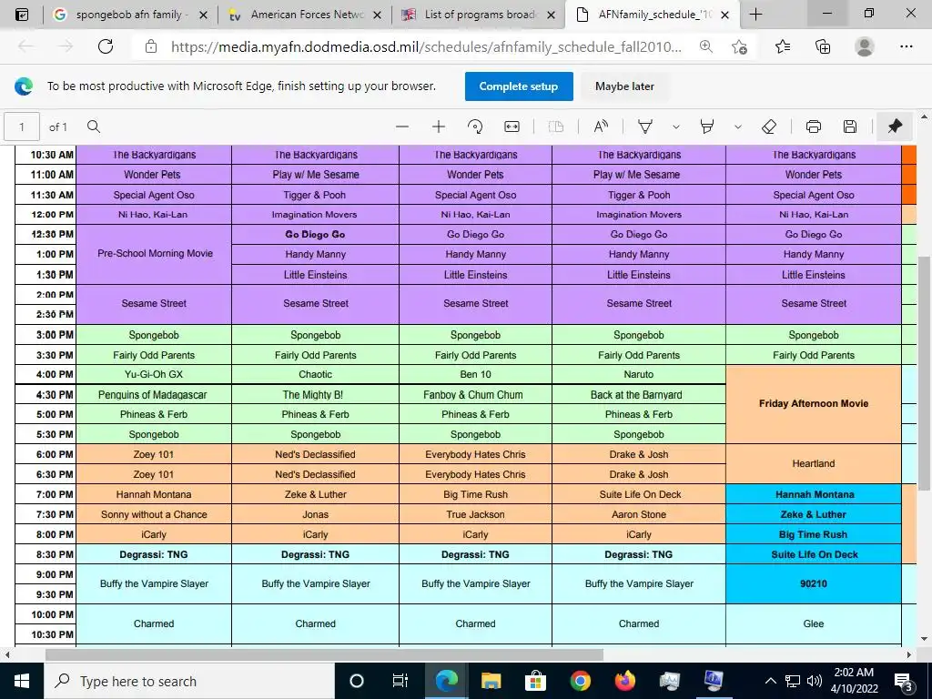This screenshot has width=932, height=699.
Task: Open the Cortana circle icon
Action: click(x=357, y=681)
